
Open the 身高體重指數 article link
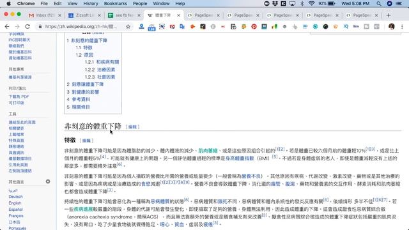(240, 158)
